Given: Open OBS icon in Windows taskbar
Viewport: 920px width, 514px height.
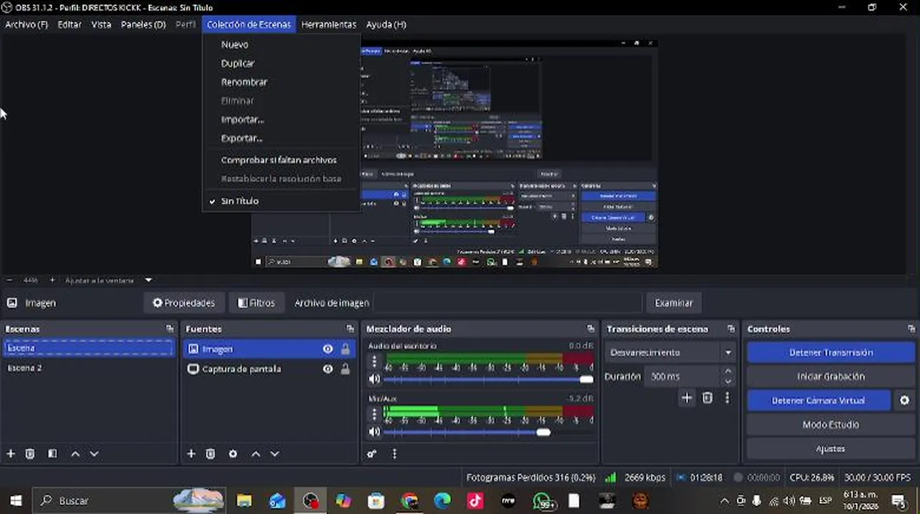Looking at the screenshot, I should tap(310, 500).
